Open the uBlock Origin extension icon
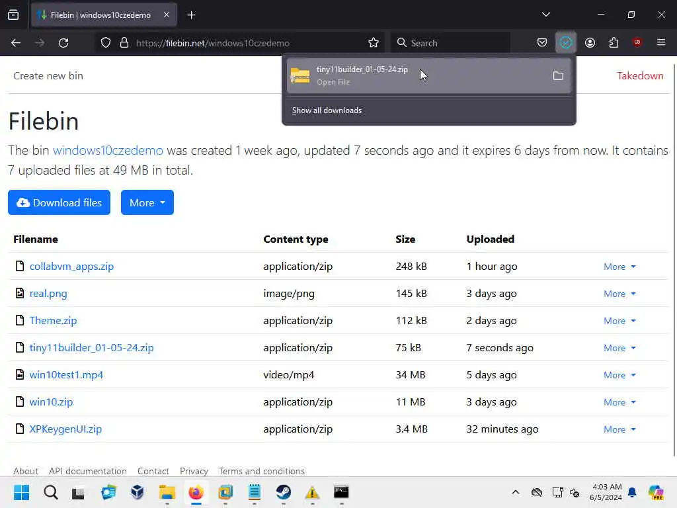Image resolution: width=677 pixels, height=508 pixels. coord(637,42)
